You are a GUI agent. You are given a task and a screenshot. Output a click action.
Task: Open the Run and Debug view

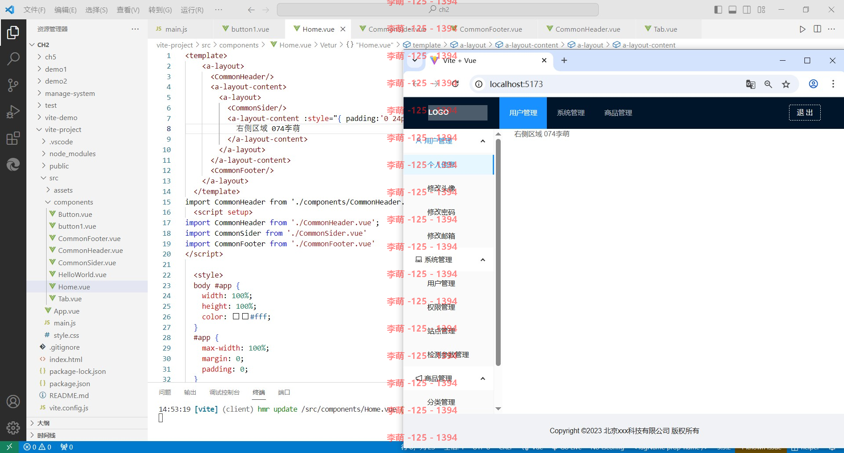pos(13,112)
